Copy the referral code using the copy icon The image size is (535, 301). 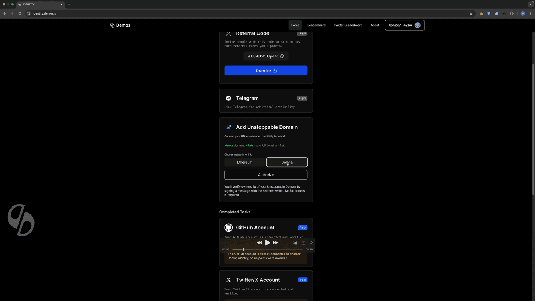[282, 56]
